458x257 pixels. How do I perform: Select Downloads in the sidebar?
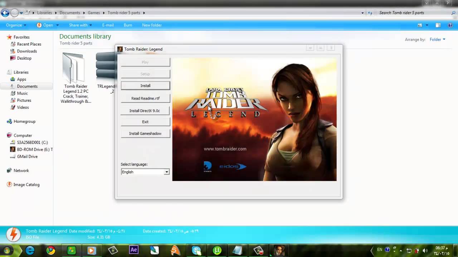pos(27,51)
